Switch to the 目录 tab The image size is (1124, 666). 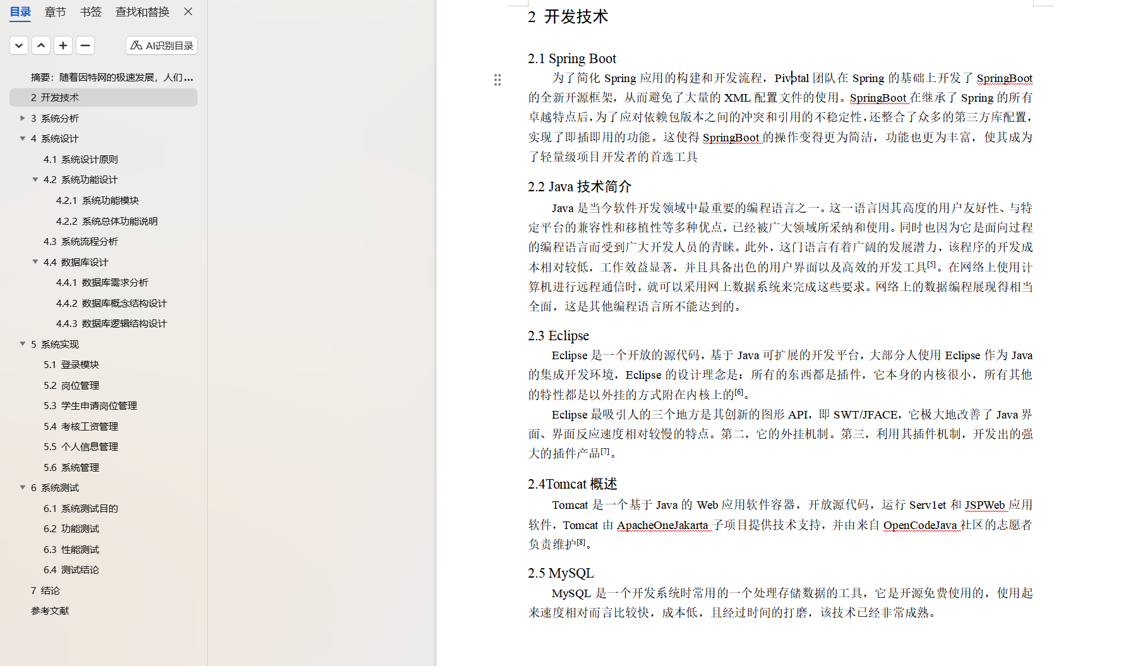point(20,11)
